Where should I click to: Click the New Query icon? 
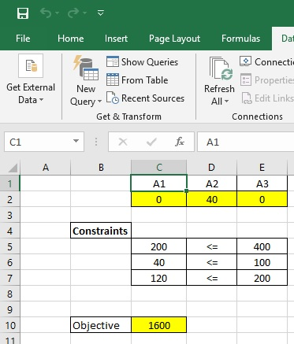86,68
